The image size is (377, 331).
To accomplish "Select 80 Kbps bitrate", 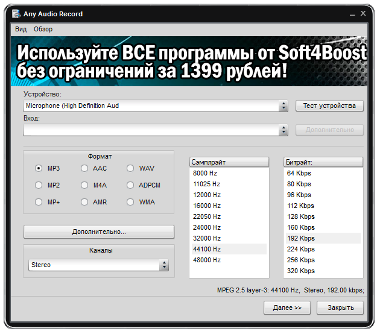I will 323,184.
